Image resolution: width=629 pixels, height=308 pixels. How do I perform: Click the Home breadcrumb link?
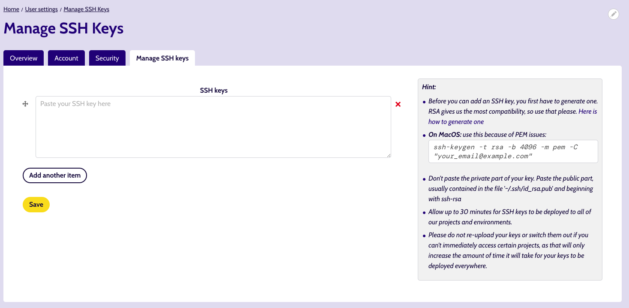point(11,9)
